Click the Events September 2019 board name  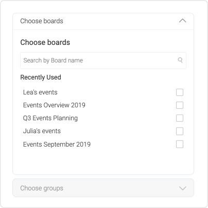[57, 145]
